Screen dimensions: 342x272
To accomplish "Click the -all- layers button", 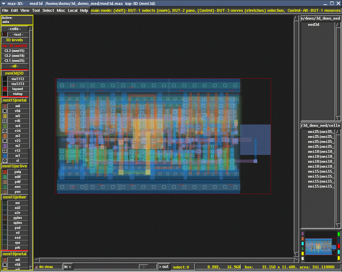I will pyautogui.click(x=15, y=66).
